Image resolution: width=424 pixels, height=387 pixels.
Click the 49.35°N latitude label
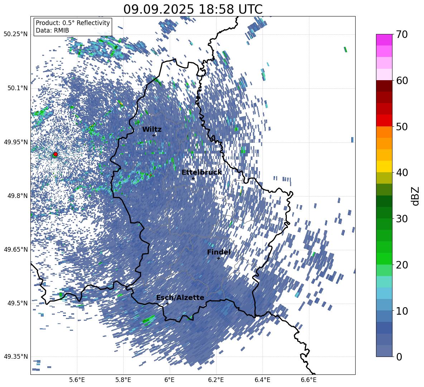(x=16, y=357)
